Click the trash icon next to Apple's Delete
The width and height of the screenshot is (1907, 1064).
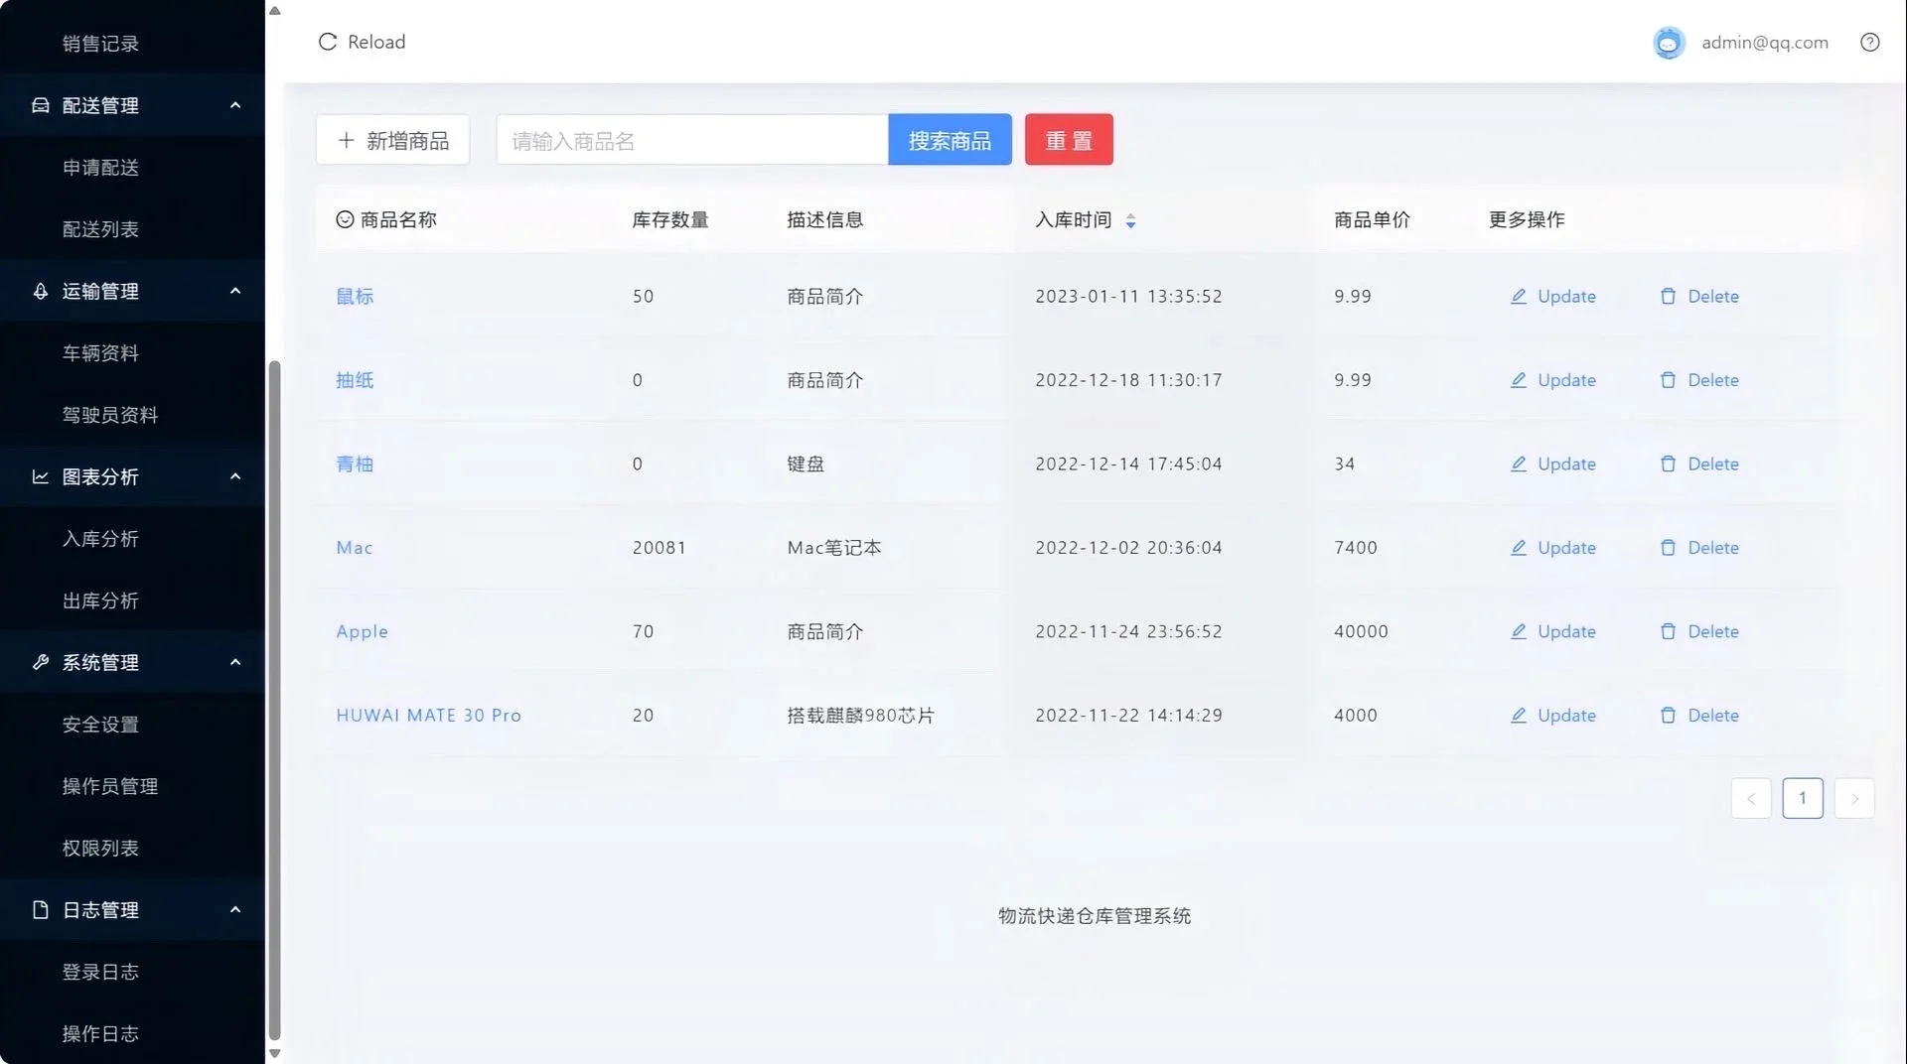[1669, 631]
